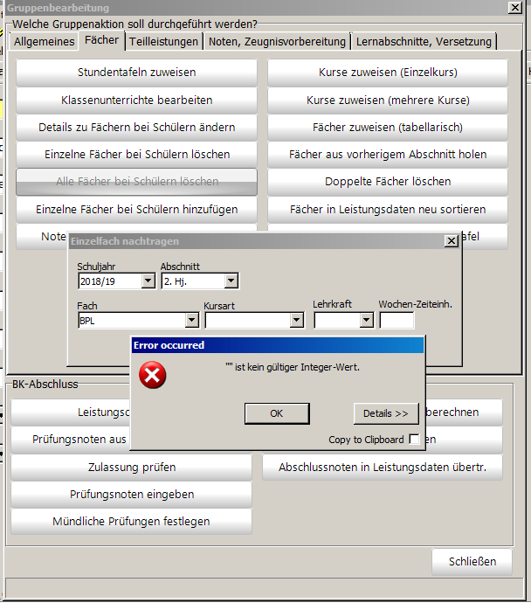The height and width of the screenshot is (603, 531).
Task: Open the Abschnitt 2. Hj. dropdown
Action: point(231,281)
